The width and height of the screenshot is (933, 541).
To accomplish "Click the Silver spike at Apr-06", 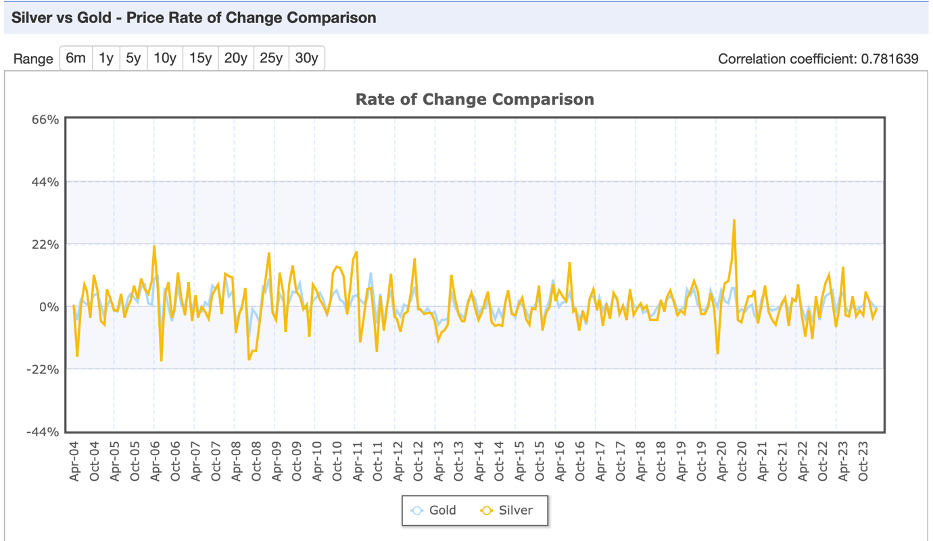I will click(x=154, y=246).
